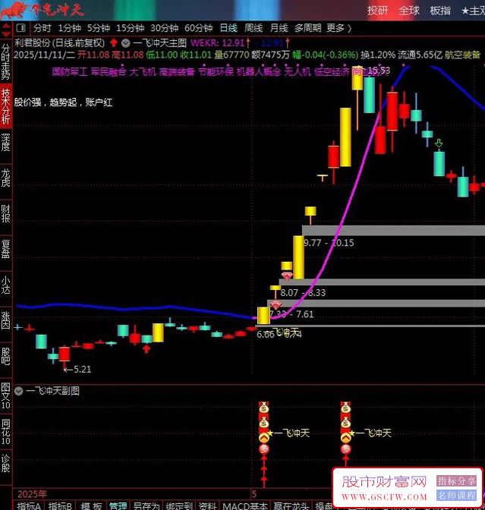Click the upper red diamond near 8.07

(287, 276)
